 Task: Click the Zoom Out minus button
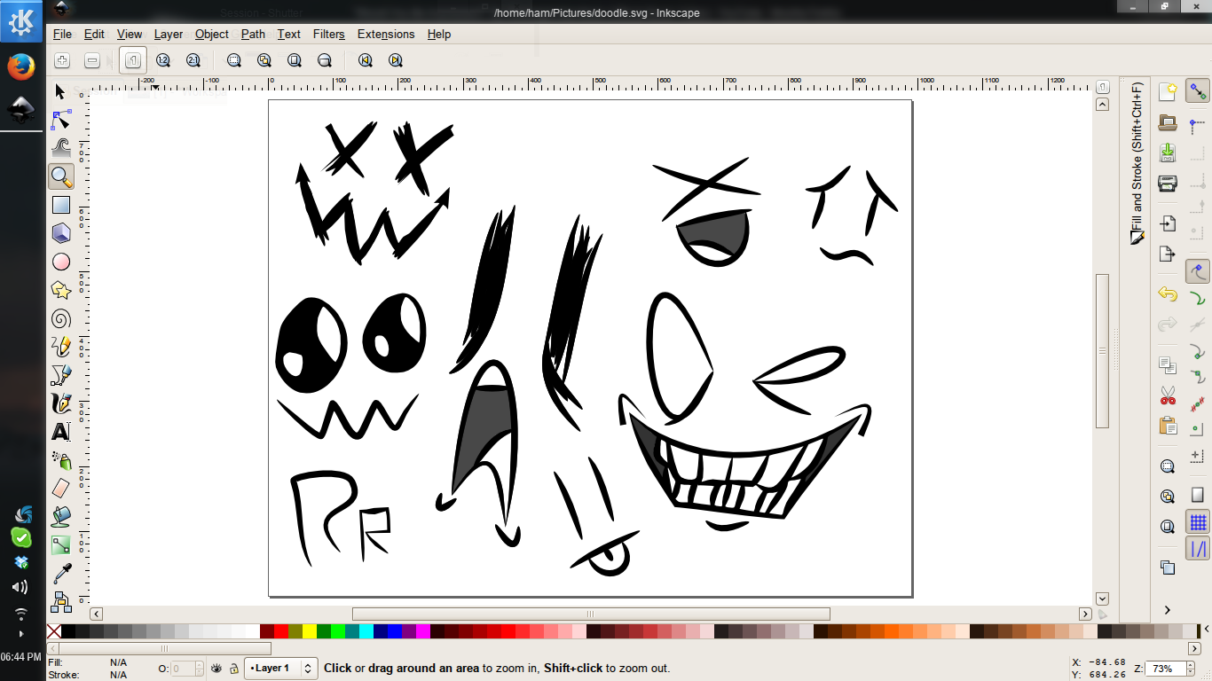[x=92, y=60]
